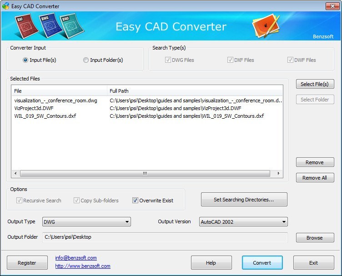
Task: Click the orange picture and pencil icon
Action: (x=266, y=26)
